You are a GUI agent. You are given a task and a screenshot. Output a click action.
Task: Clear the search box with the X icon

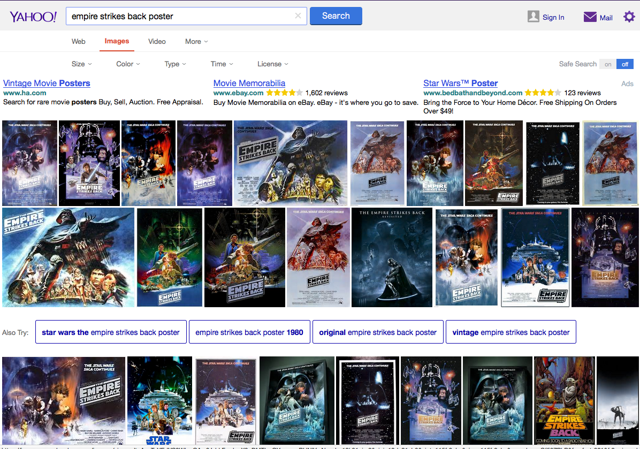(298, 16)
